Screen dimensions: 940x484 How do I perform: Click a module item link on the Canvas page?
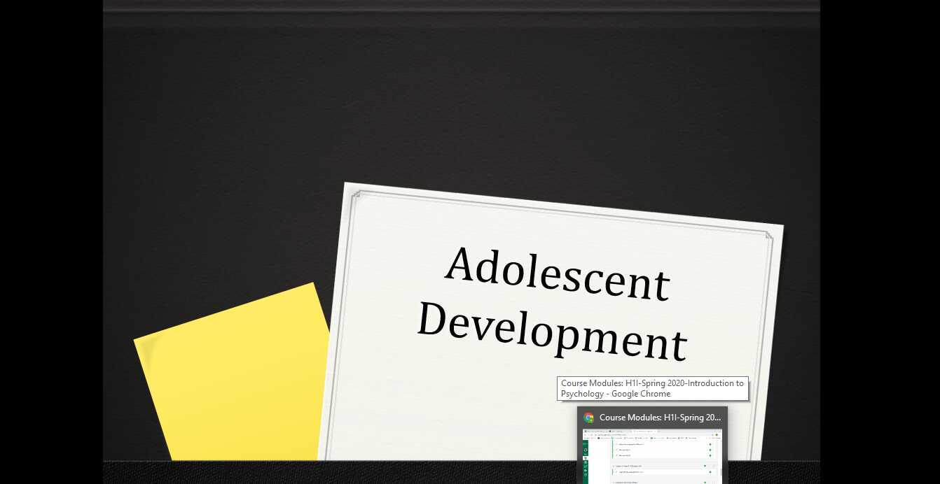pos(630,444)
